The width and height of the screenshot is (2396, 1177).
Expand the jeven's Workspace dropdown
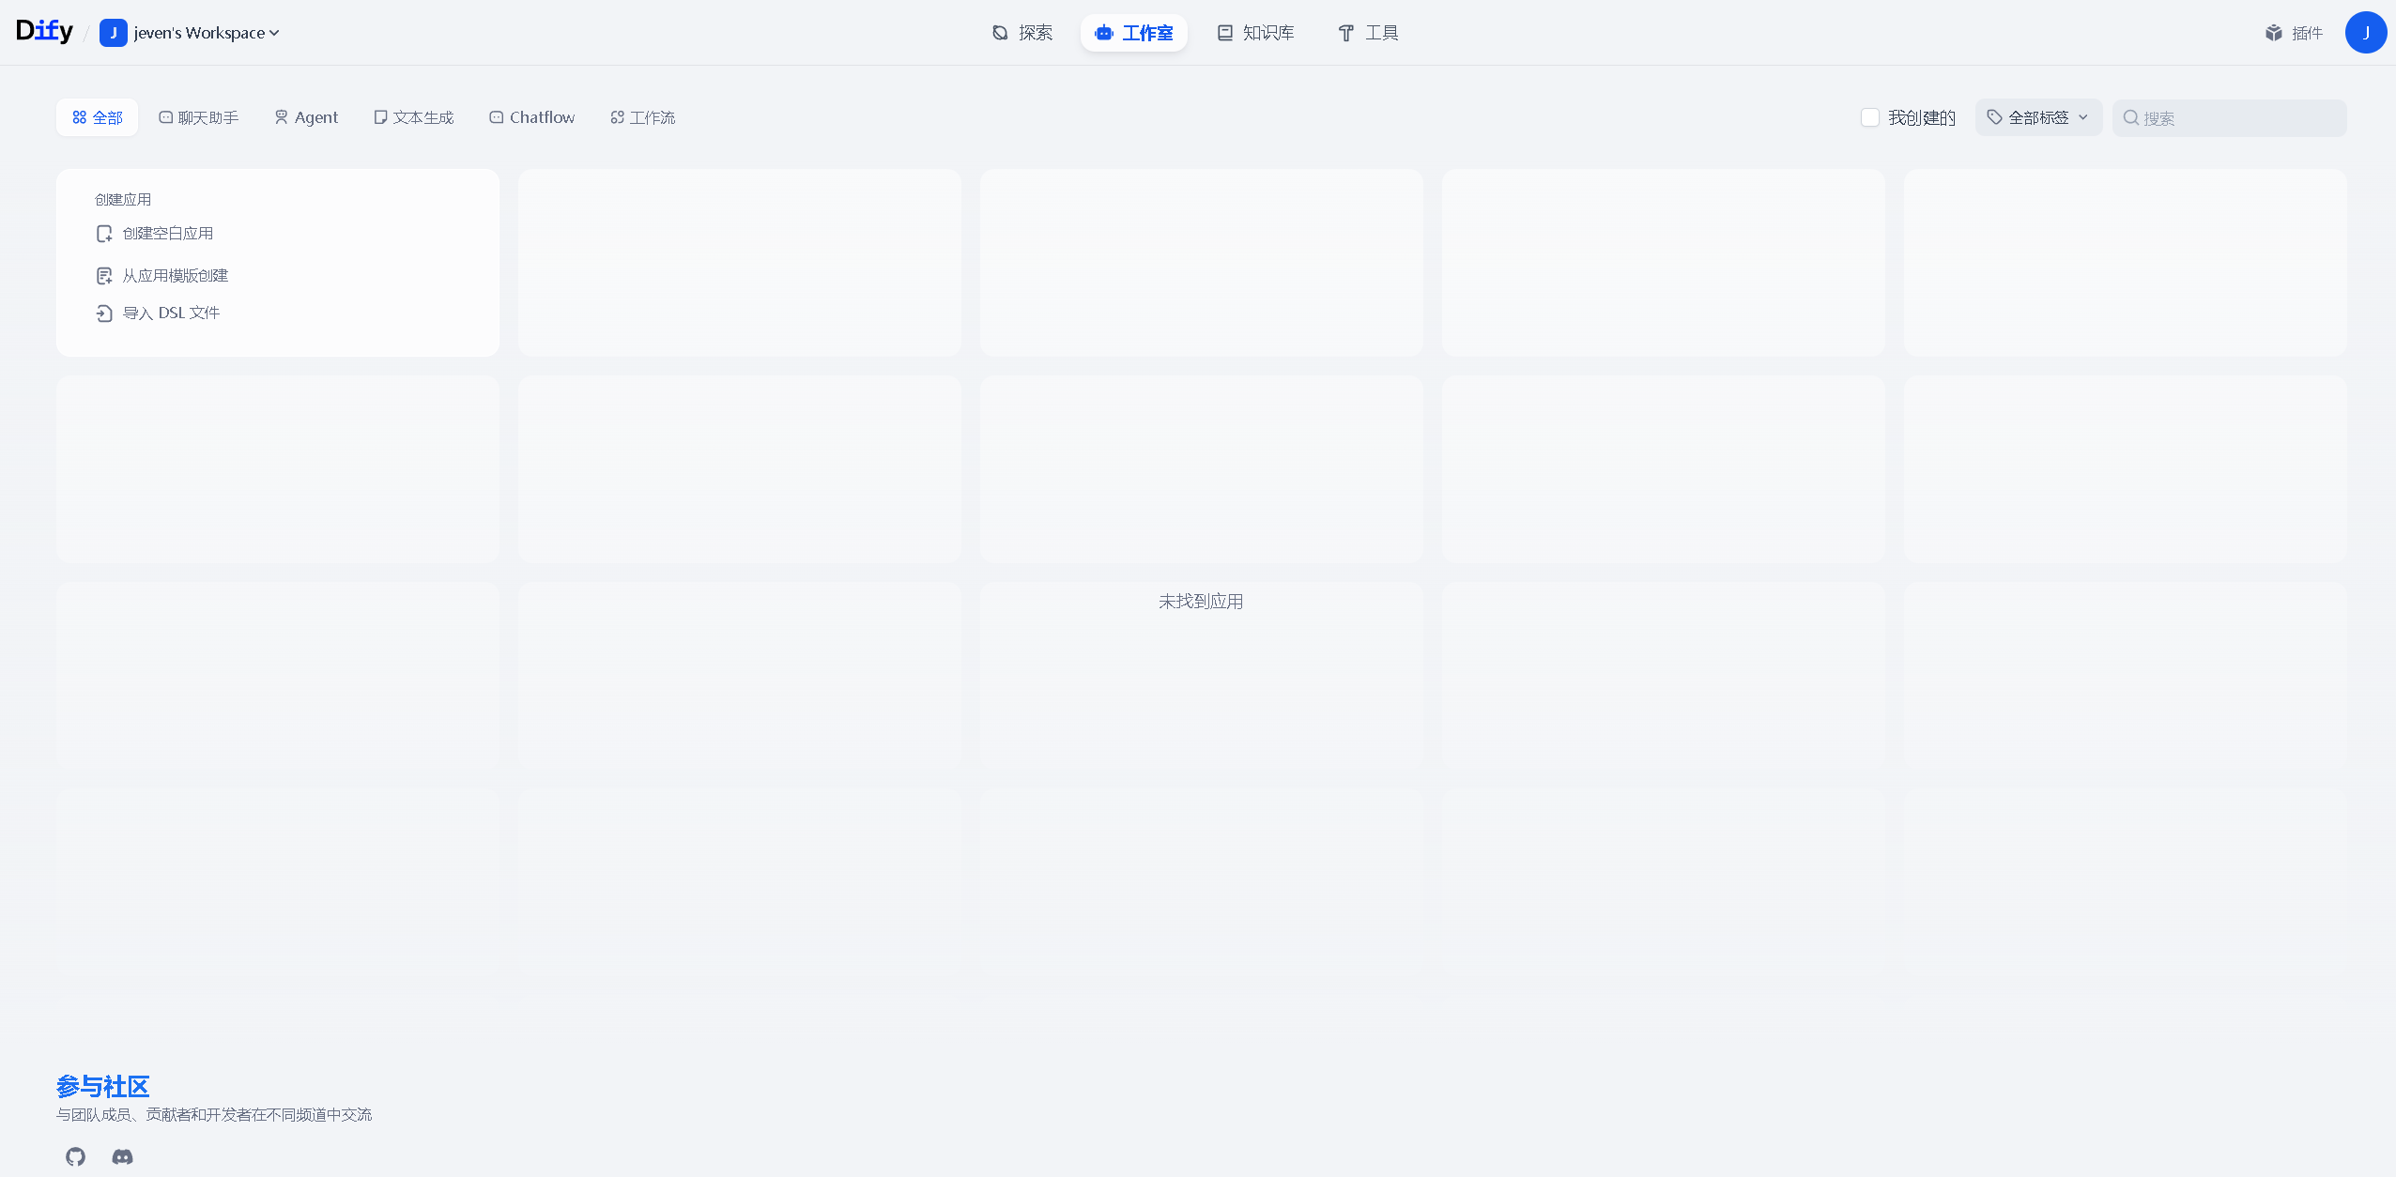point(199,33)
